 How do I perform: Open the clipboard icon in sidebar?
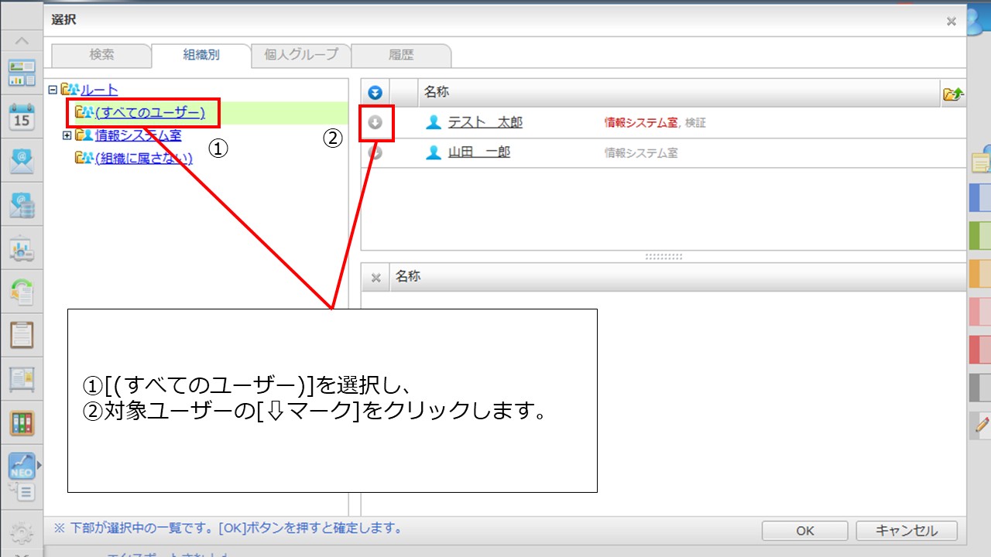click(22, 337)
